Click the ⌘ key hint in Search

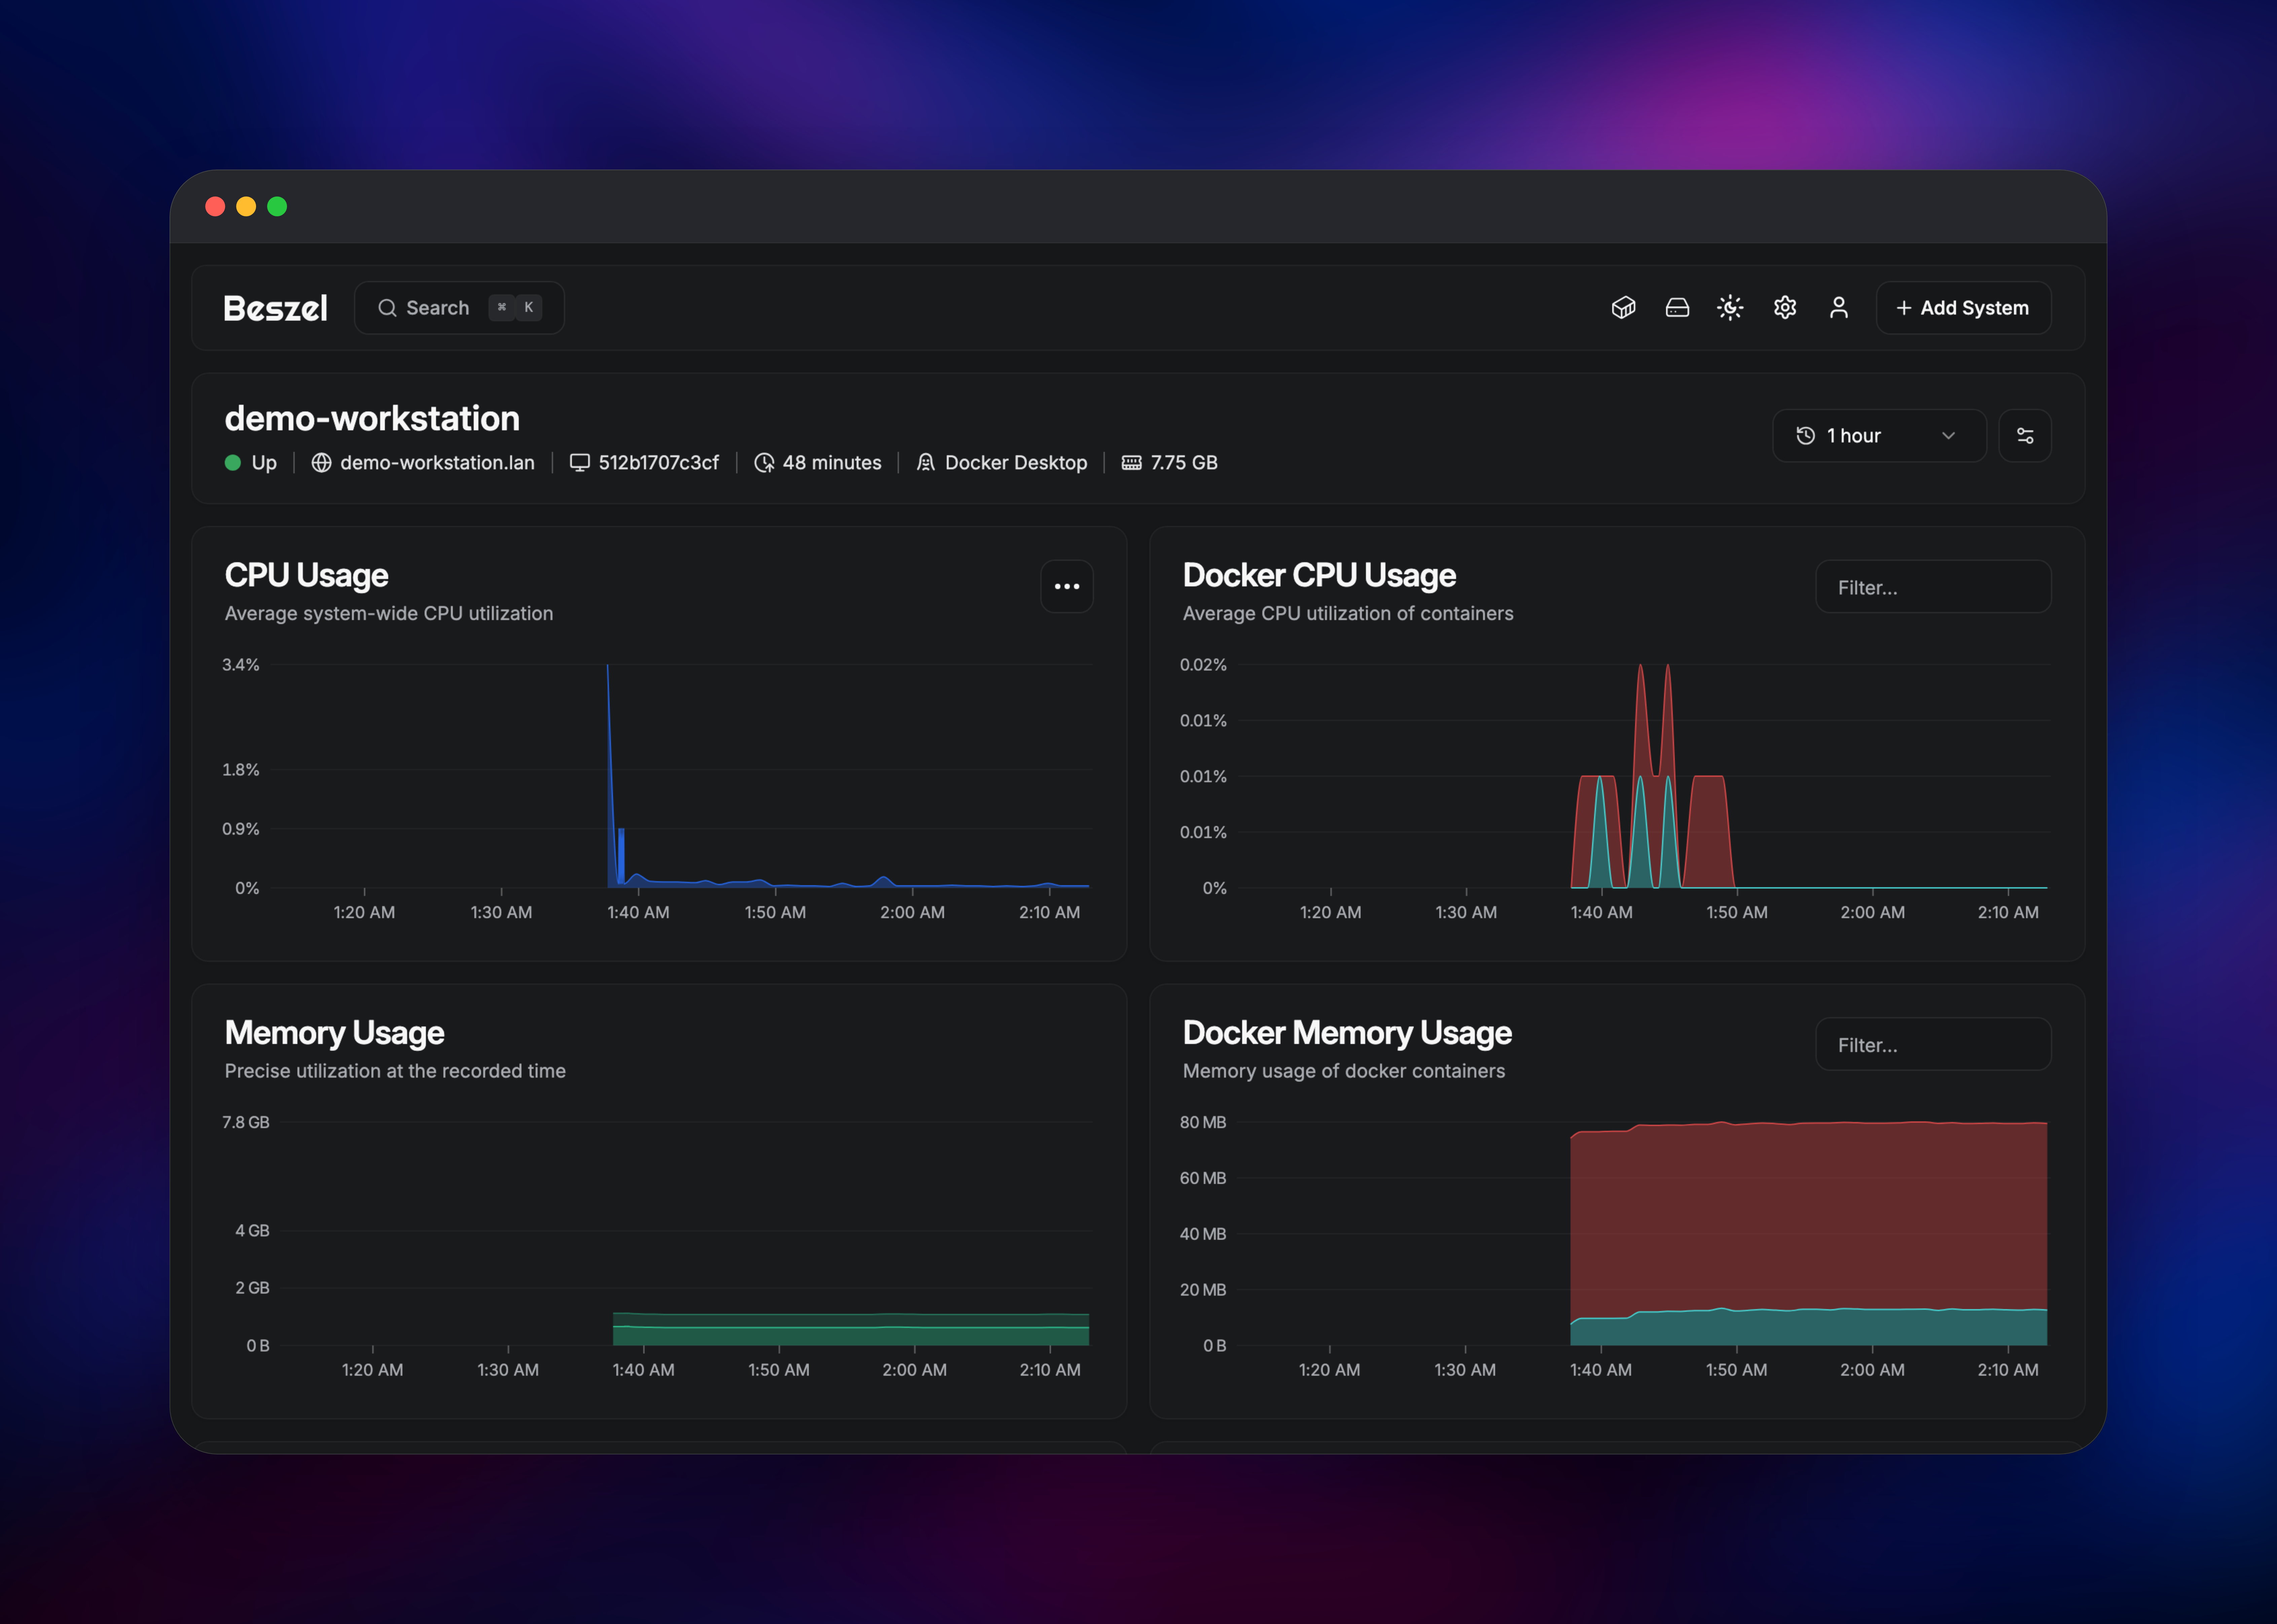(502, 308)
